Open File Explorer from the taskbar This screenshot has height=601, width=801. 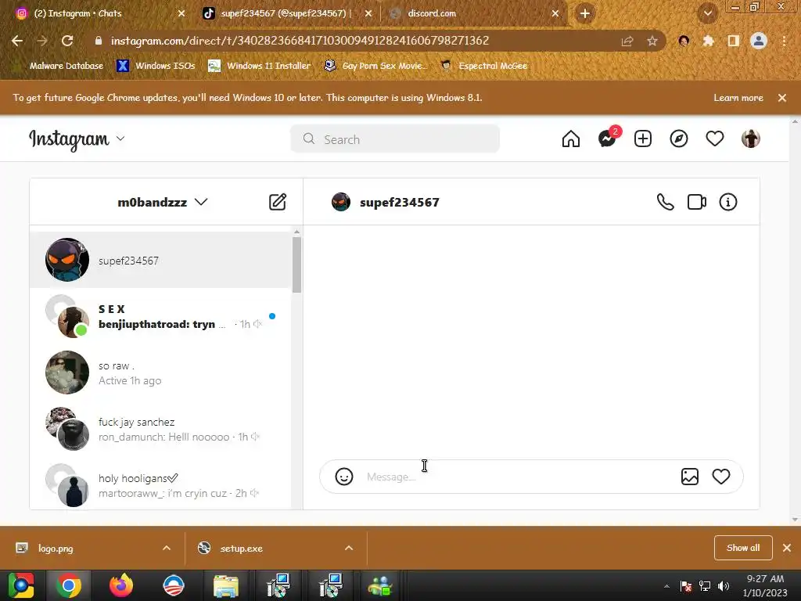click(226, 585)
